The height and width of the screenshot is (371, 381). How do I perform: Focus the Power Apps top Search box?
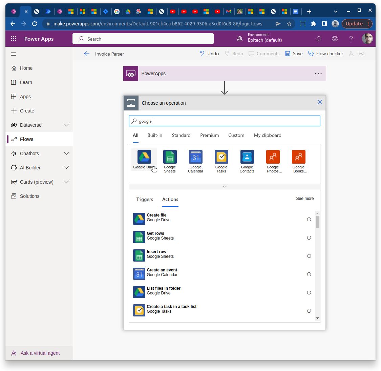pos(143,39)
